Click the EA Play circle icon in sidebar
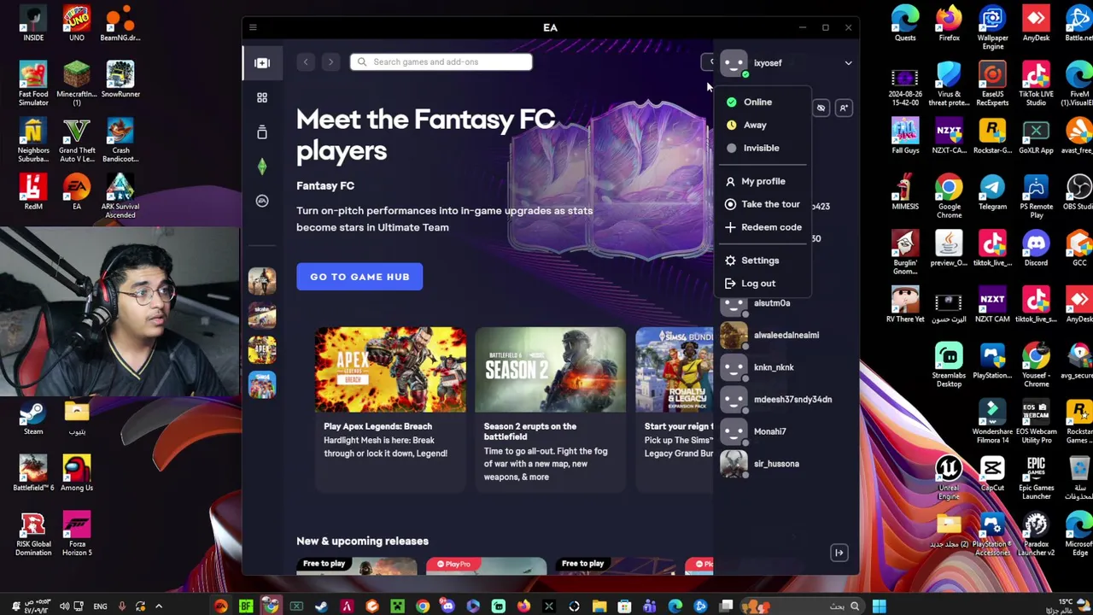Image resolution: width=1093 pixels, height=615 pixels. coord(262,201)
